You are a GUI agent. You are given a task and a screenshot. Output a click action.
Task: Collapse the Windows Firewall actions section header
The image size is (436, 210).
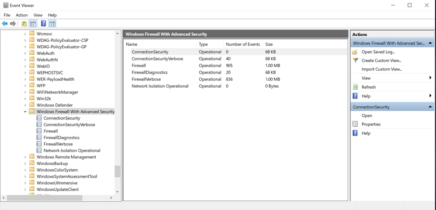point(430,43)
